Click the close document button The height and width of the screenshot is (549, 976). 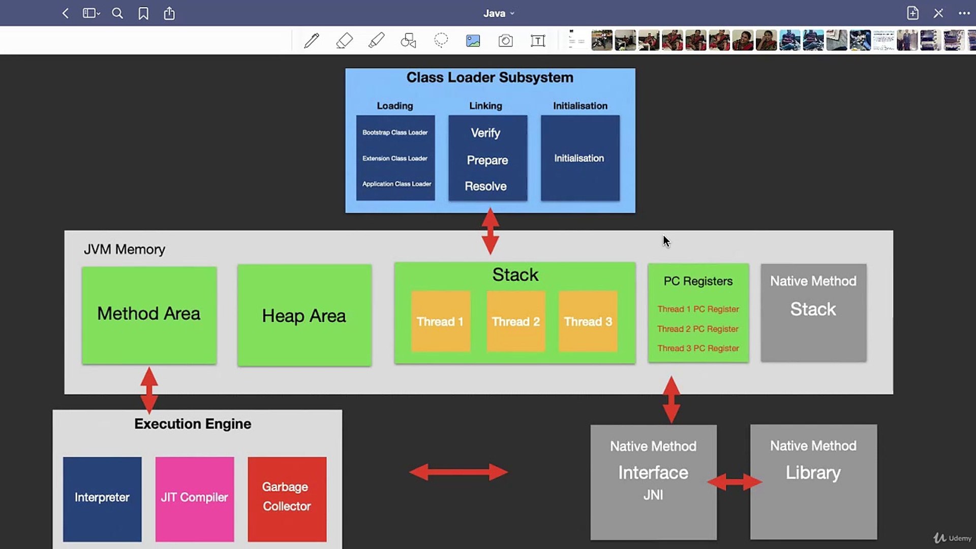(x=937, y=13)
